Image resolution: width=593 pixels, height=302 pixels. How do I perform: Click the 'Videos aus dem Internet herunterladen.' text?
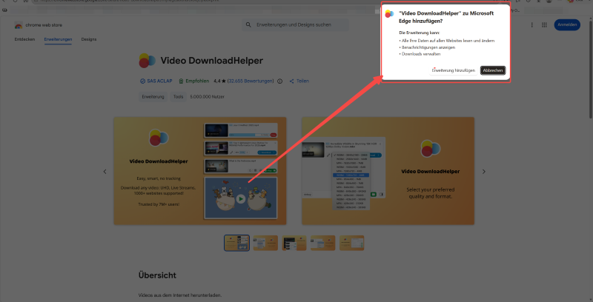coord(180,295)
